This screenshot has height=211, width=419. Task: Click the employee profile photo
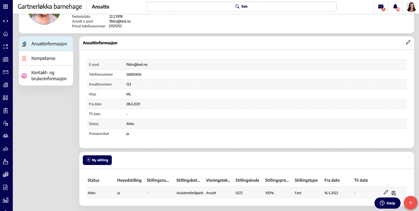[44, 19]
